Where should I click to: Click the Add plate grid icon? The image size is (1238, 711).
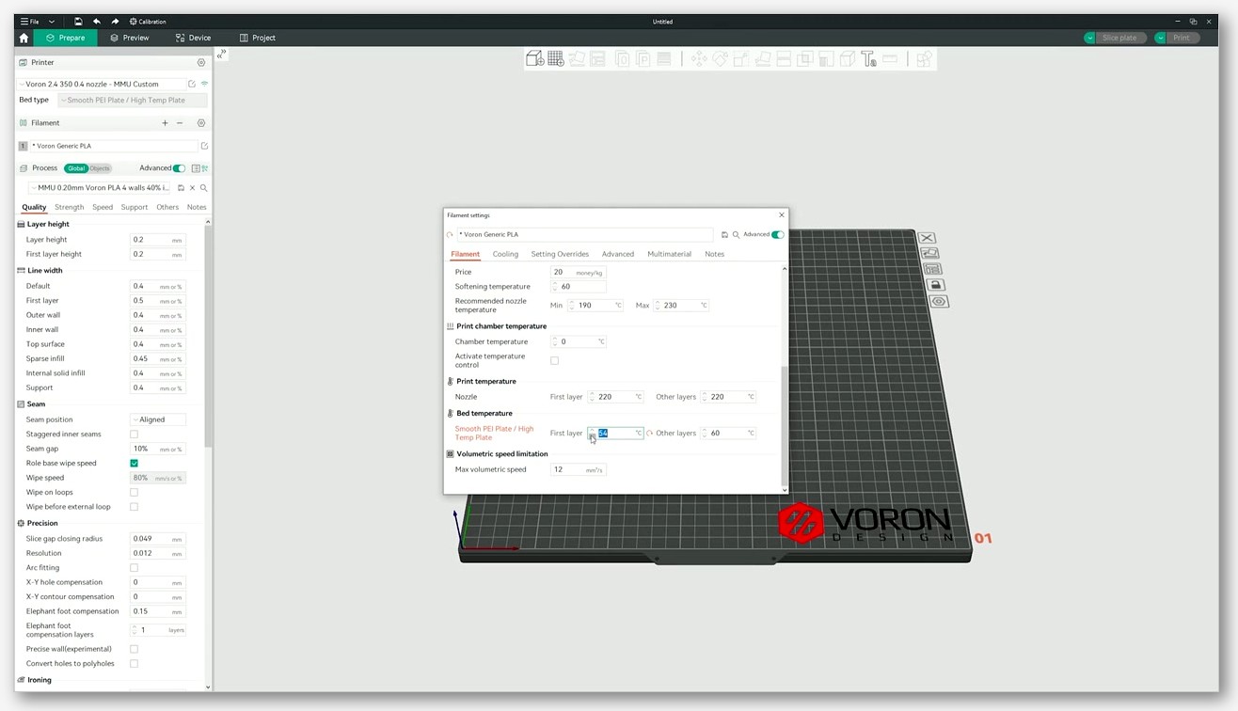[x=556, y=59]
